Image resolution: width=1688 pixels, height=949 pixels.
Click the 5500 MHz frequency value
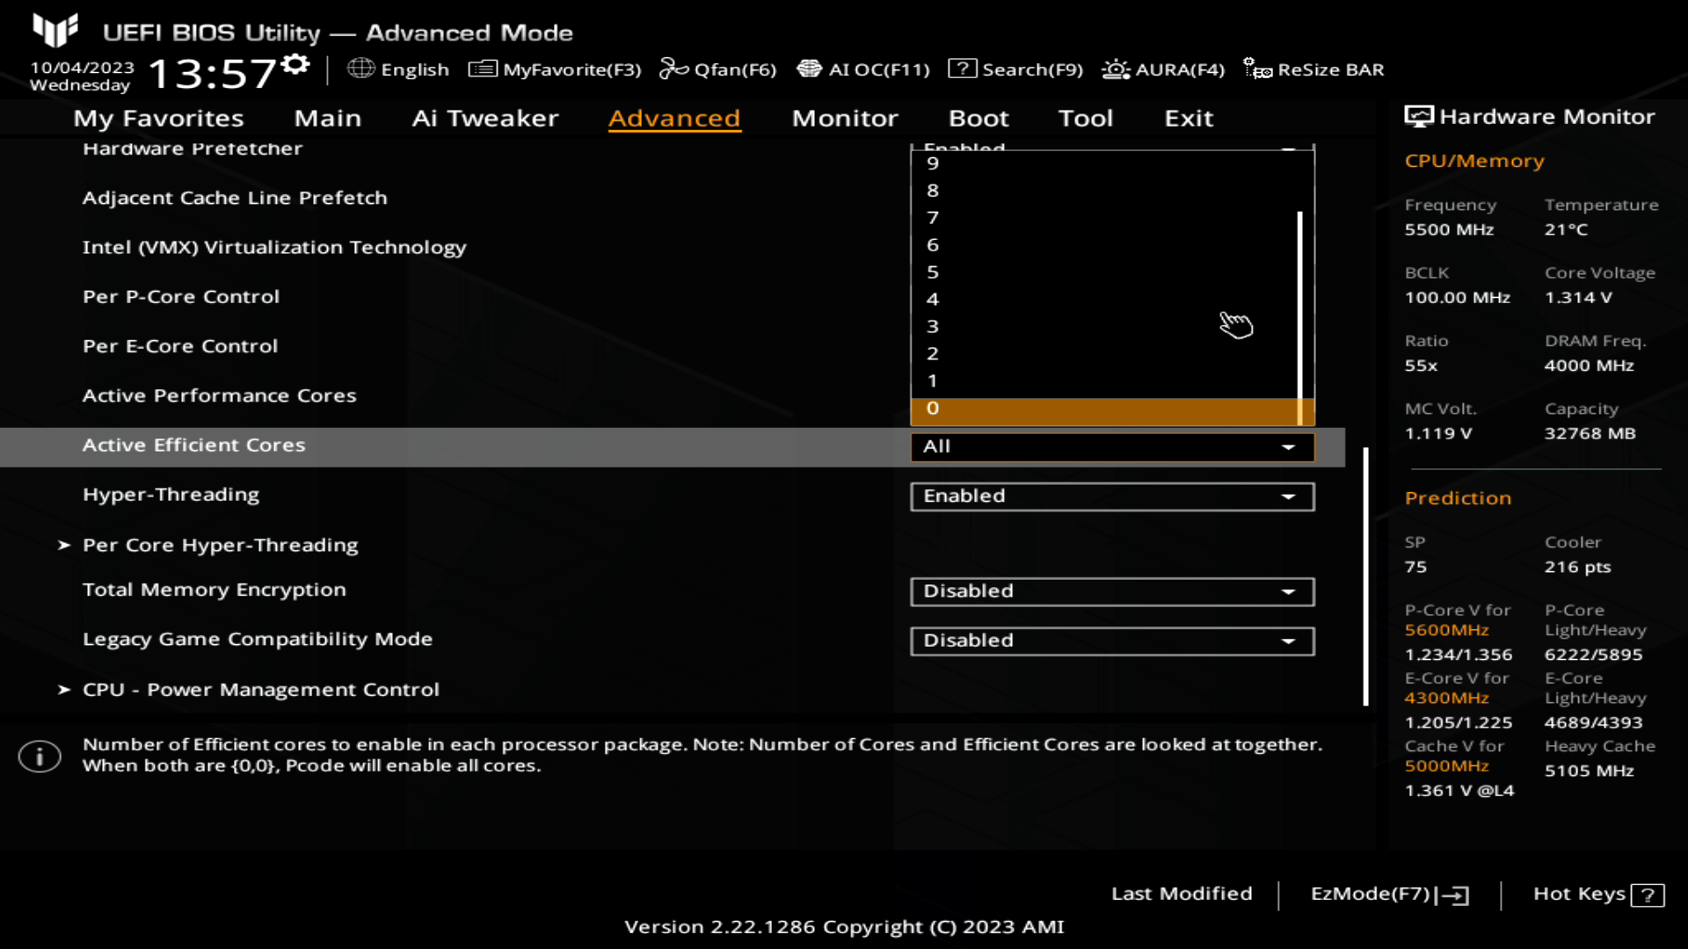1449,229
